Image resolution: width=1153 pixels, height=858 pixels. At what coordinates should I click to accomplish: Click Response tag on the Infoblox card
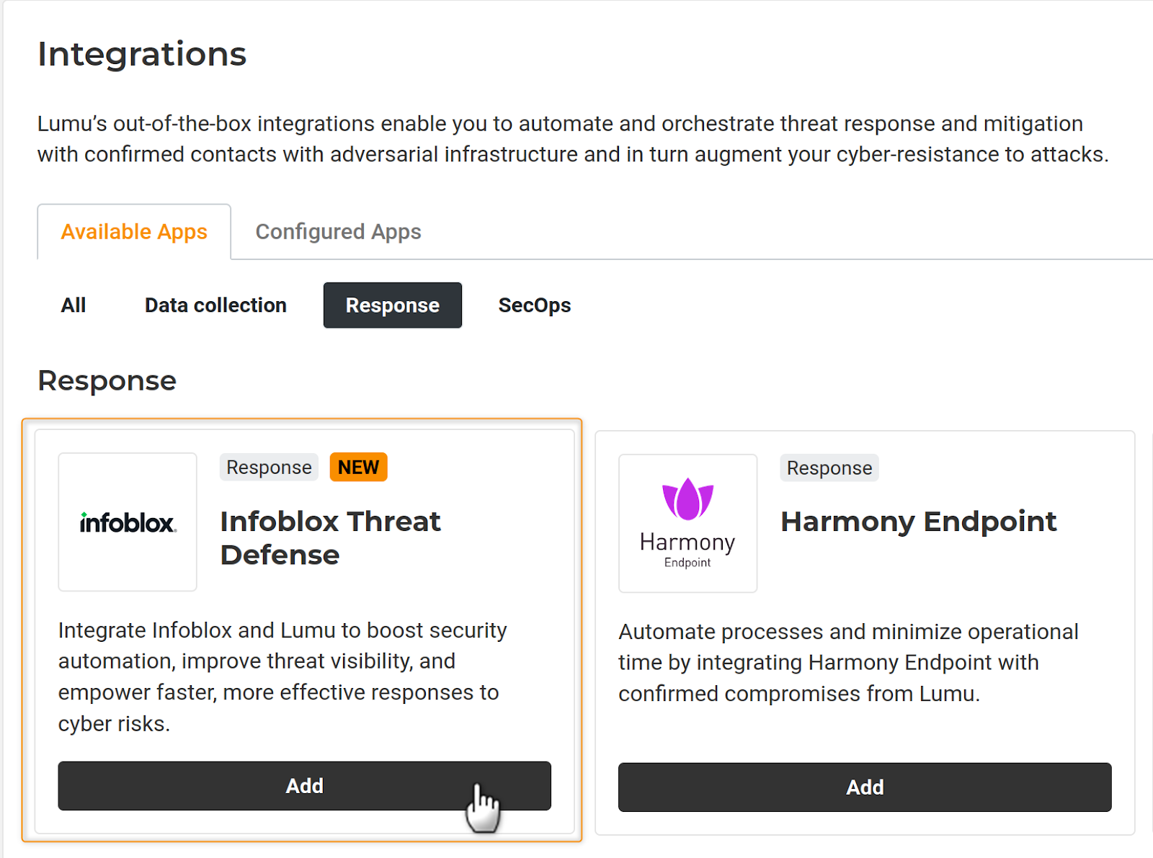[269, 468]
